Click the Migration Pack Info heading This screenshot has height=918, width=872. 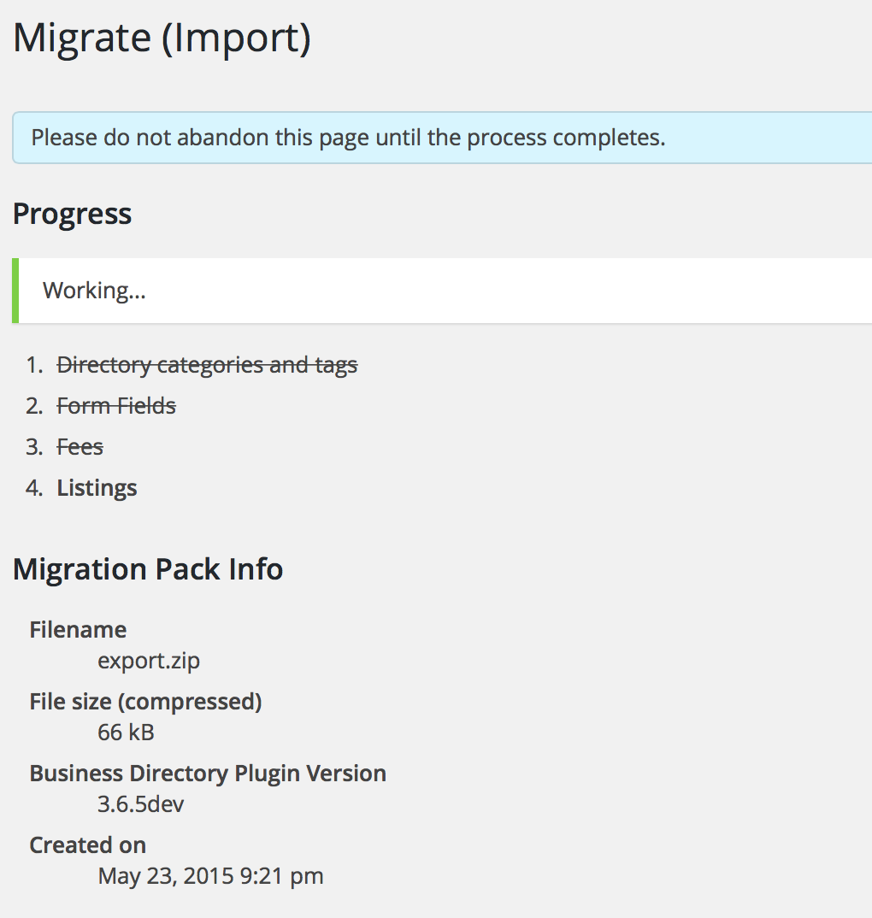coord(148,569)
